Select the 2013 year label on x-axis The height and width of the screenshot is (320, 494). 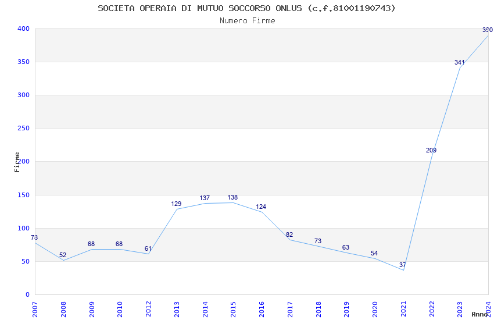[177, 308]
